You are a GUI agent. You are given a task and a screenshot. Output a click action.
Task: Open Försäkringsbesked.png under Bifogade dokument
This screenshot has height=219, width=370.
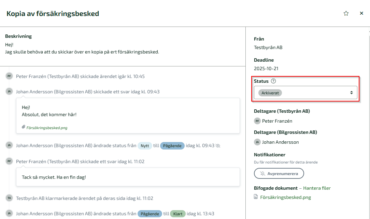click(285, 197)
